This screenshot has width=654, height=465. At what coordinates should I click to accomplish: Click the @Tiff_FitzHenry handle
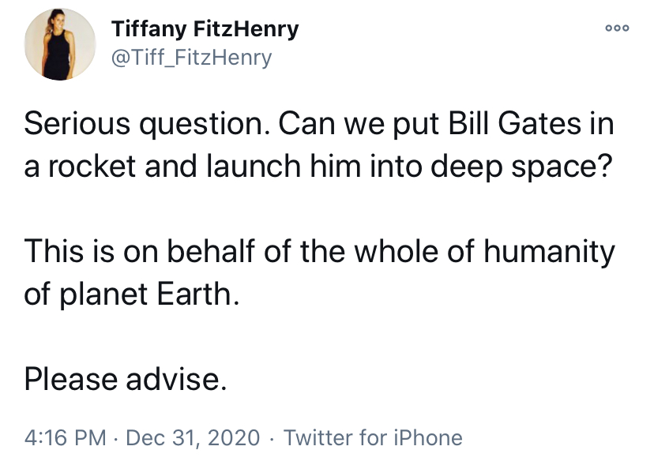click(192, 58)
